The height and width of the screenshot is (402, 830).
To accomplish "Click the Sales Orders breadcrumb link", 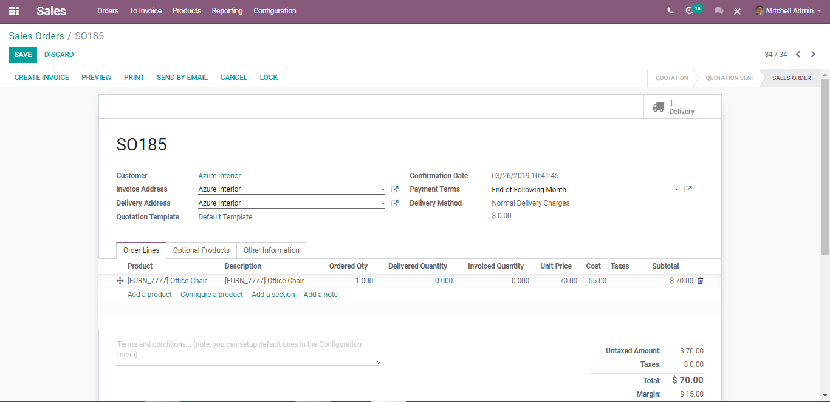I will click(x=36, y=36).
